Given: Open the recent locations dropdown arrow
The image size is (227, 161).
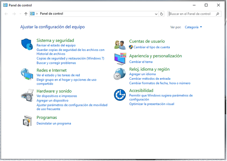Looking at the screenshot, I should click(20, 14).
